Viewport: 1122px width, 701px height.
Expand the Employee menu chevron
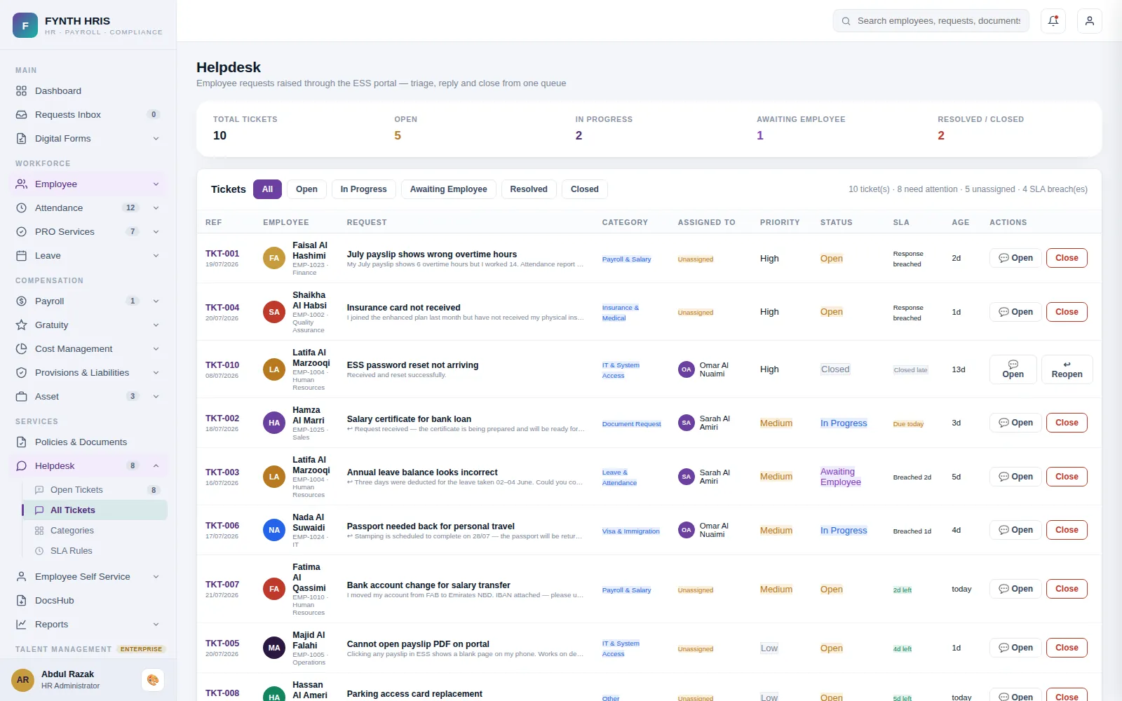[x=156, y=184]
